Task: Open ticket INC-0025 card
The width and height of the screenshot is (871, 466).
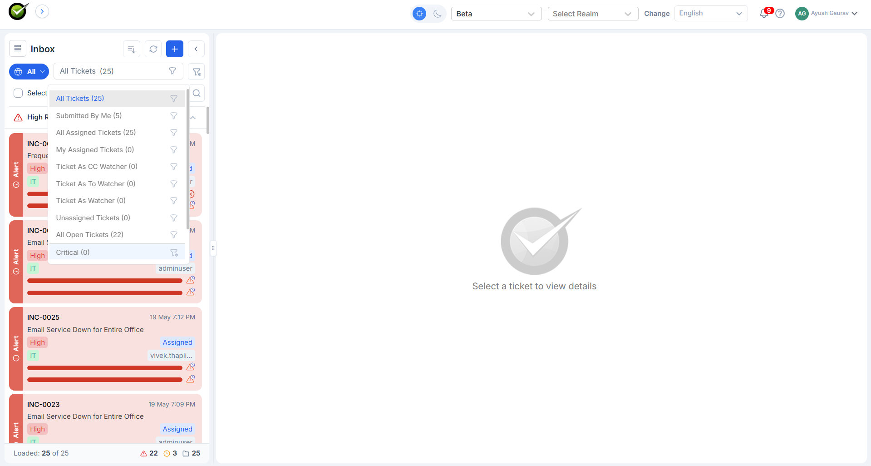Action: click(x=105, y=348)
